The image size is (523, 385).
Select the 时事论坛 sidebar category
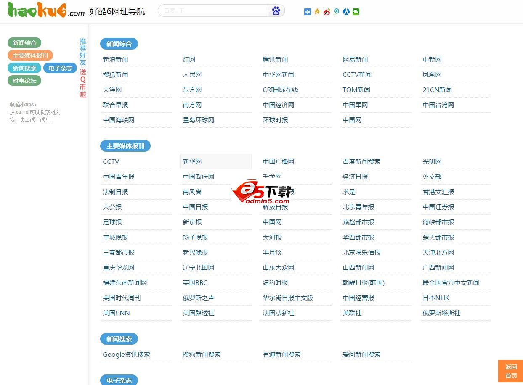point(24,80)
